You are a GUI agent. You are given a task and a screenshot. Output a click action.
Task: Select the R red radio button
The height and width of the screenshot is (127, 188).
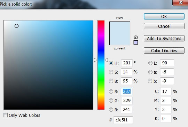coord(111,92)
